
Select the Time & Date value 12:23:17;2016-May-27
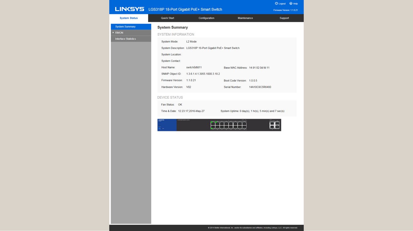pyautogui.click(x=191, y=111)
